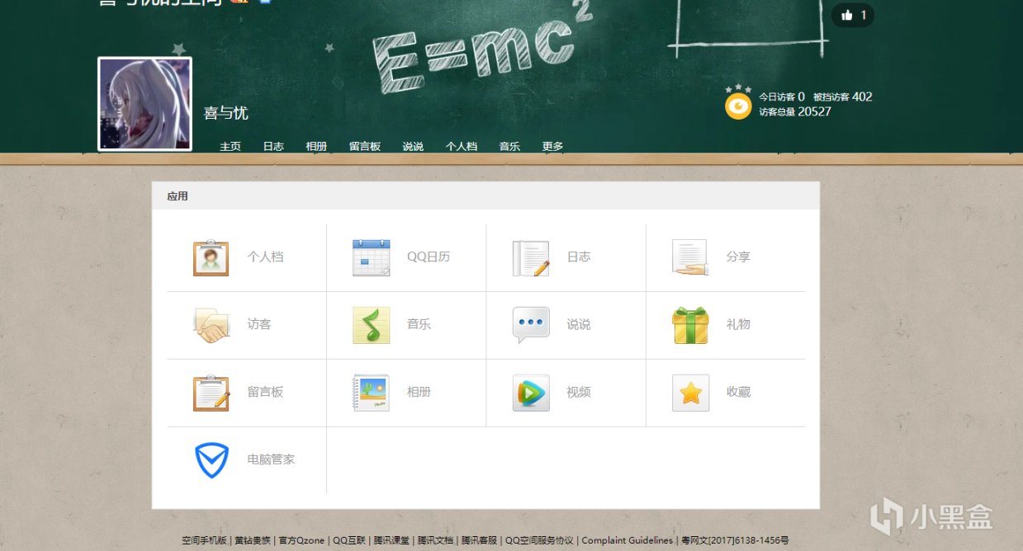
Task: Open the Complaint Guidelines footer link
Action: 628,540
